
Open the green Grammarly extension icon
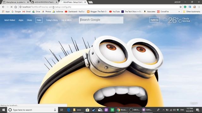tap(185, 7)
